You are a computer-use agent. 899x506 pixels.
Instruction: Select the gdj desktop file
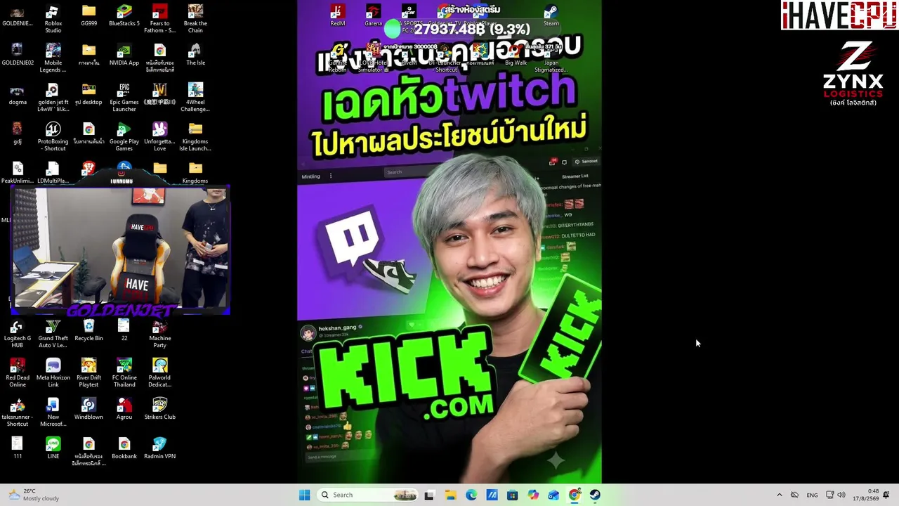pyautogui.click(x=18, y=134)
